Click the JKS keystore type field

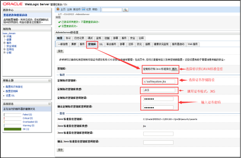click(159, 90)
